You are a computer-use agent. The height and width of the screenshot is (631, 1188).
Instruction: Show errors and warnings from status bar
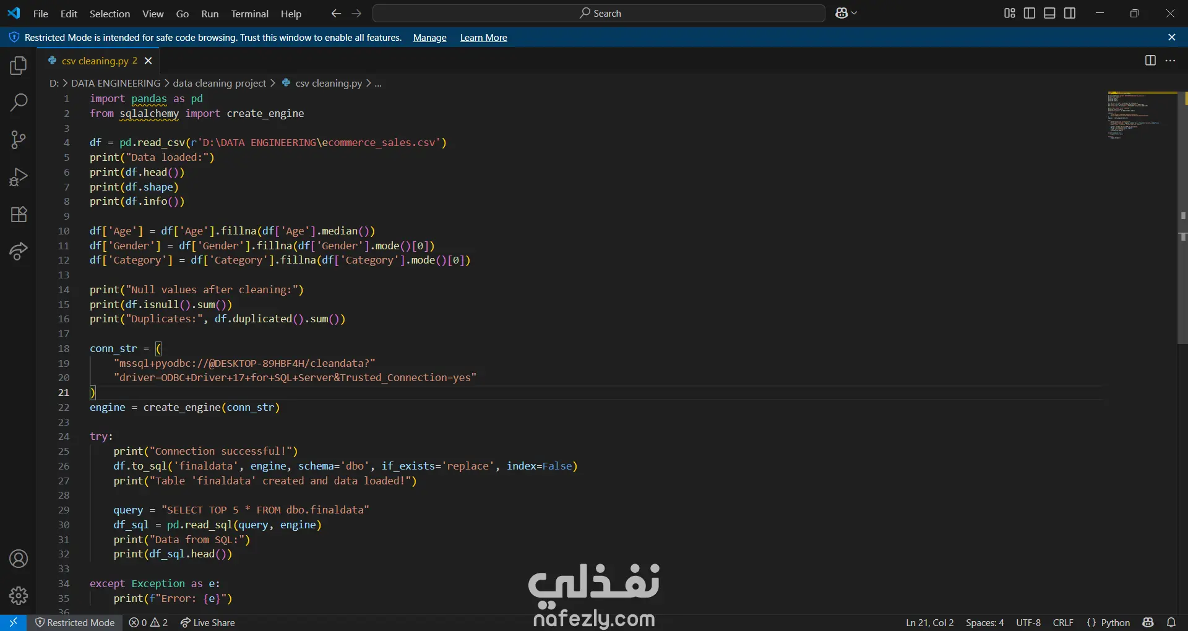[x=148, y=622]
